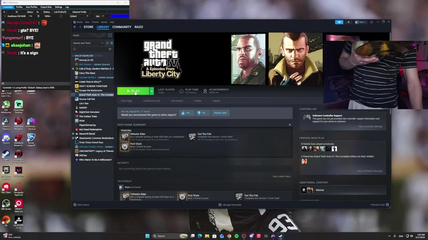Click Maybe Later on recommendation prompt
428x240 pixels.
click(x=220, y=113)
